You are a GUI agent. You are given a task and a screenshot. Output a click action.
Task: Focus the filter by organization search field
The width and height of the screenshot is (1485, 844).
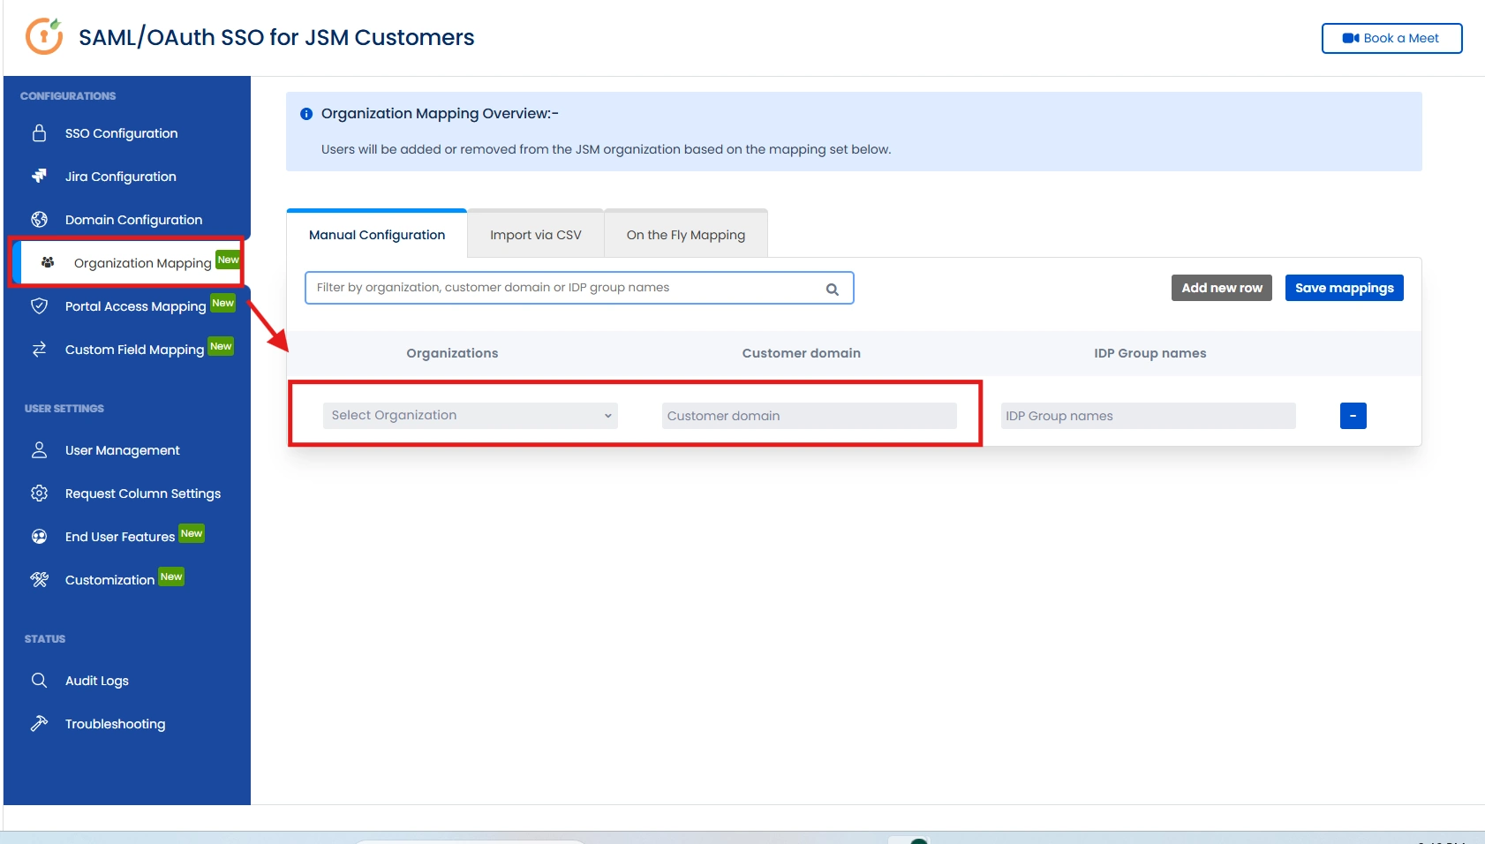point(579,288)
